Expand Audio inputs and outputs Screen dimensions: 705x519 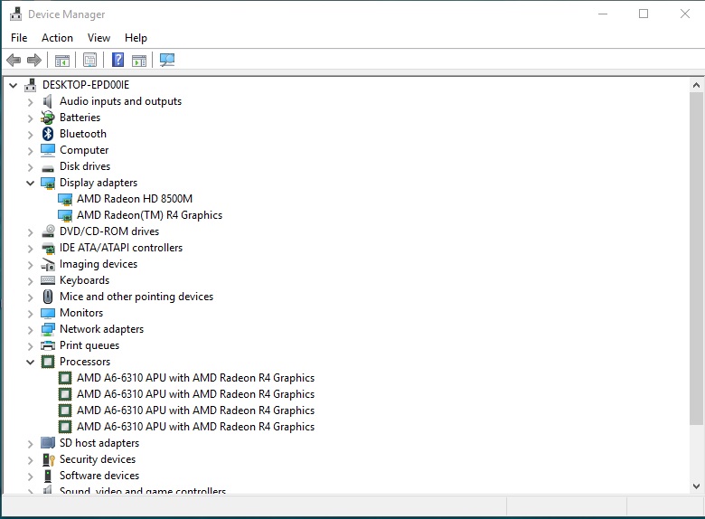point(30,102)
